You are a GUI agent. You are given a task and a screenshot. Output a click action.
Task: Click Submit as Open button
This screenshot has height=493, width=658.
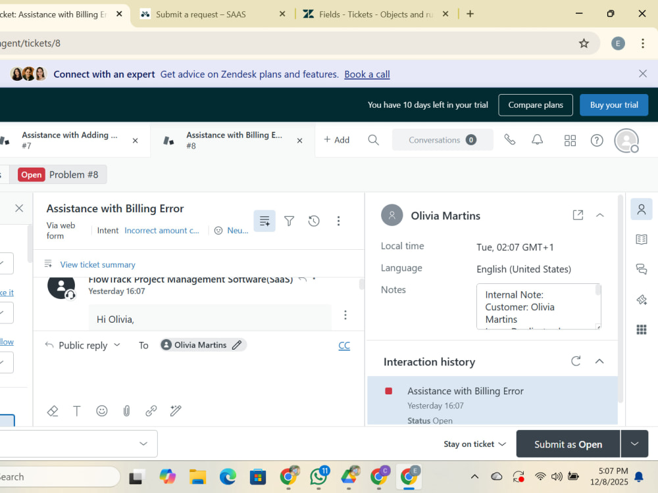click(568, 444)
